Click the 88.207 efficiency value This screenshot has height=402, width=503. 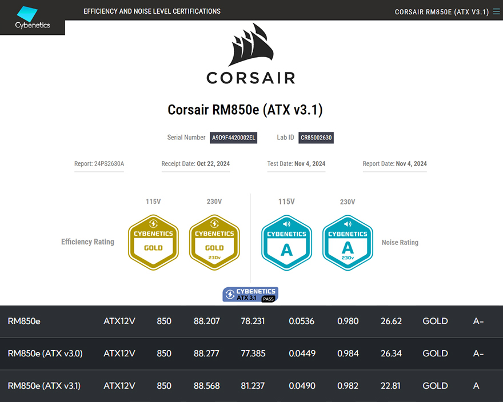click(206, 321)
